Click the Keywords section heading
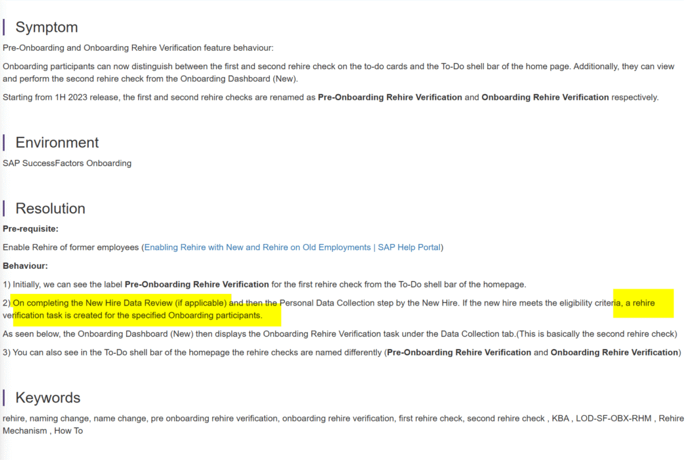The image size is (694, 460). point(47,398)
